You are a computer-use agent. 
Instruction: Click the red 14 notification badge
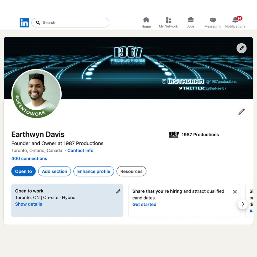(239, 18)
